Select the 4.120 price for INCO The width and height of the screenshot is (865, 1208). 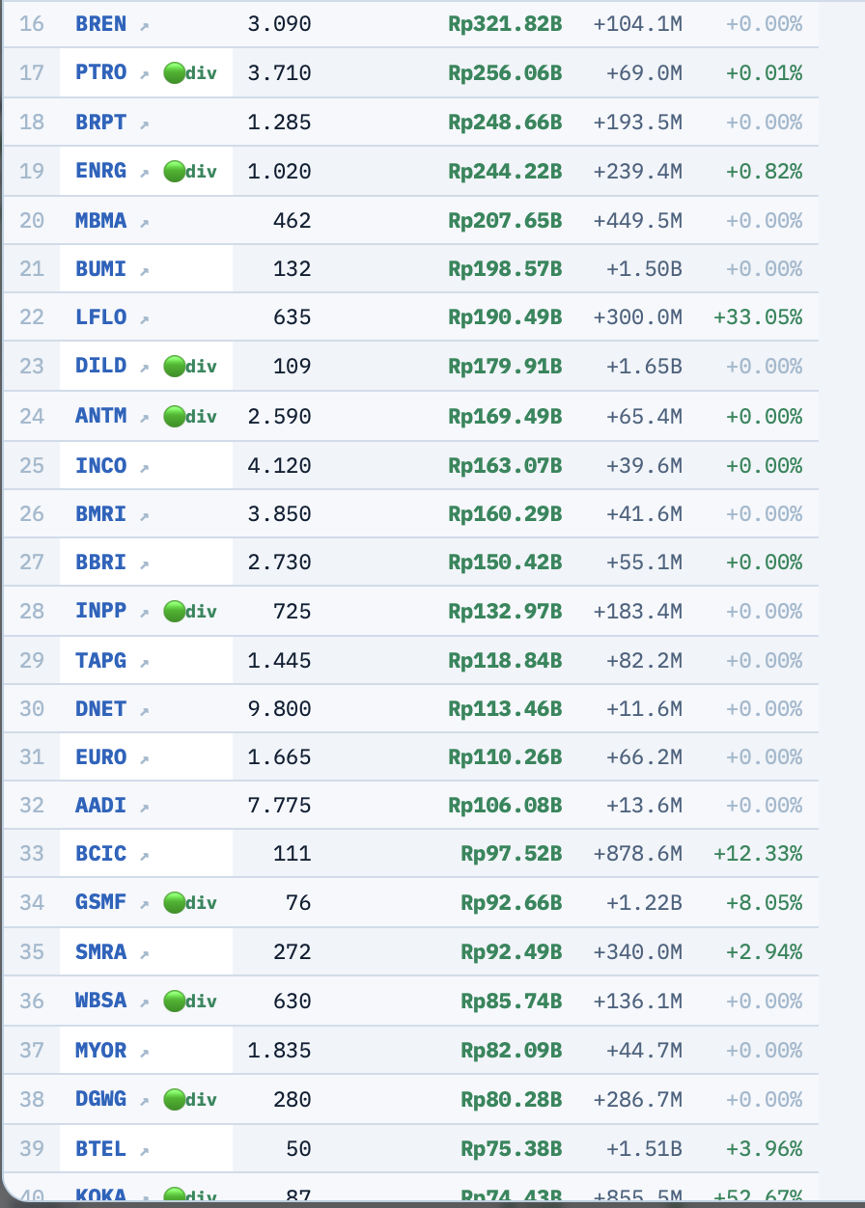[x=279, y=466]
